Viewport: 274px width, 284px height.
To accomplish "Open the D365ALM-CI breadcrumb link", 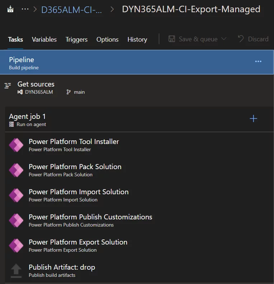I will point(71,10).
